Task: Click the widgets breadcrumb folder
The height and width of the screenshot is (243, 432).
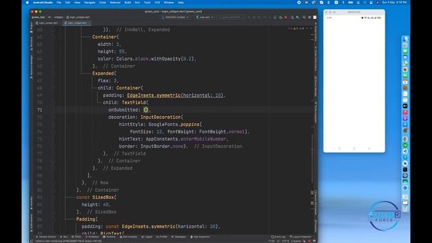Action: coord(59,17)
